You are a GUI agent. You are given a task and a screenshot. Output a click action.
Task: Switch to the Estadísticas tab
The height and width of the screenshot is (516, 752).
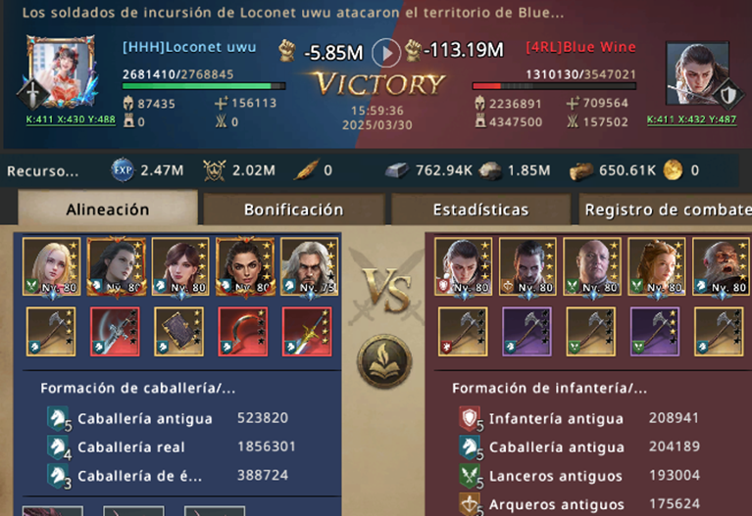tap(480, 210)
